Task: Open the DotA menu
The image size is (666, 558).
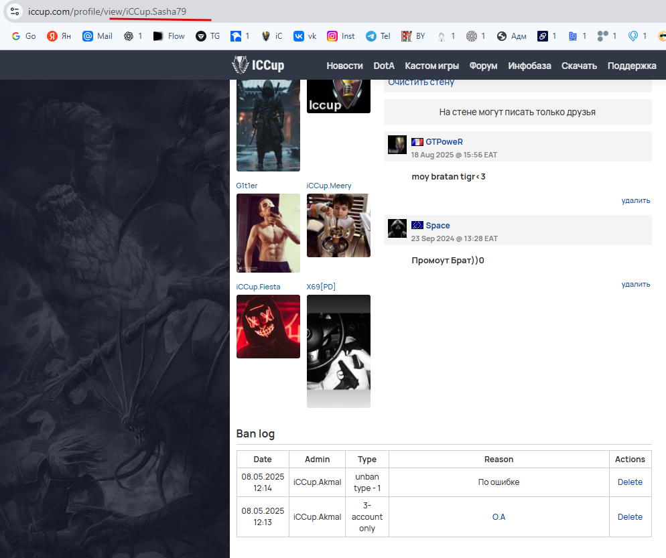Action: [383, 66]
